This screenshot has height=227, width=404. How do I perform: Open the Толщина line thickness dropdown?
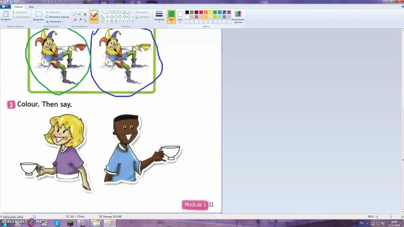(159, 17)
